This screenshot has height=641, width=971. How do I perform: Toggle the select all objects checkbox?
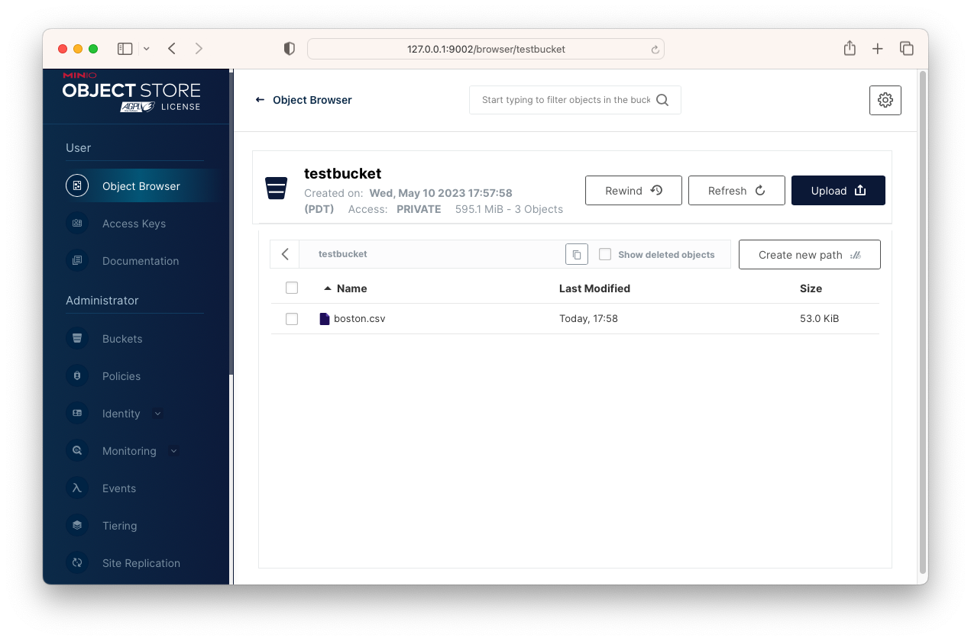pos(292,288)
